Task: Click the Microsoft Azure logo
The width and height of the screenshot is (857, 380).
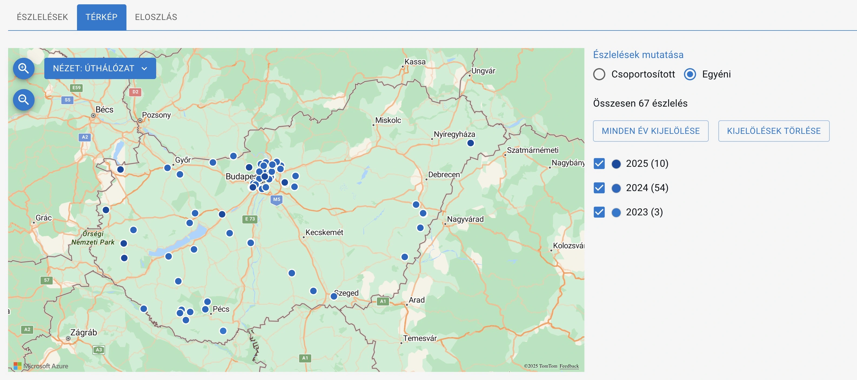Action: (41, 366)
